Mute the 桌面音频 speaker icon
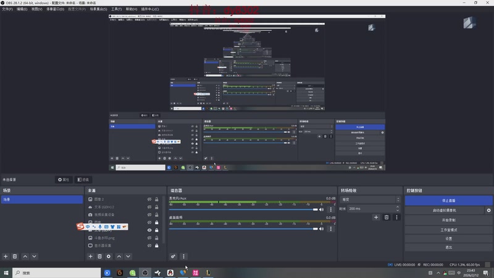The image size is (494, 278). click(321, 229)
